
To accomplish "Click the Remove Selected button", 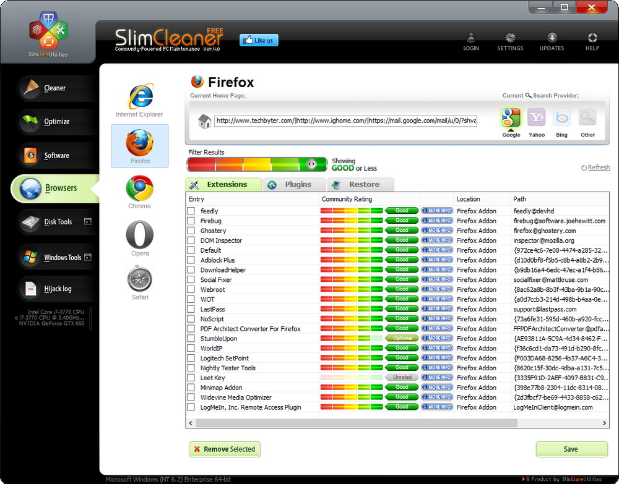I will pyautogui.click(x=225, y=449).
